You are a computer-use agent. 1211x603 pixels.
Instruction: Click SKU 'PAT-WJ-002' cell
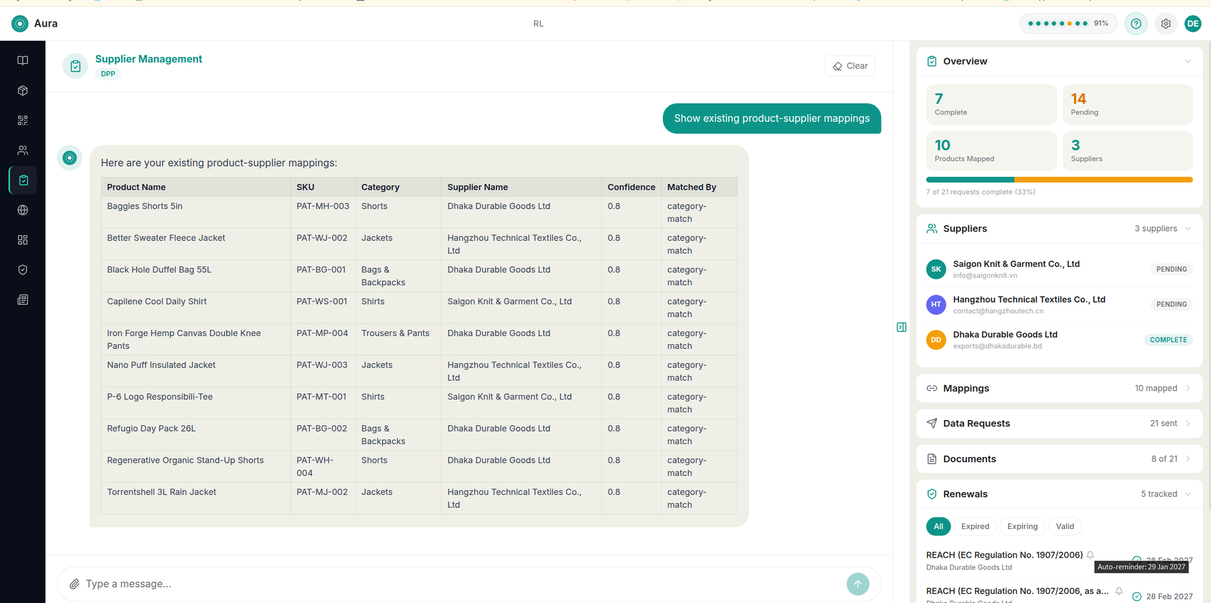coord(323,244)
